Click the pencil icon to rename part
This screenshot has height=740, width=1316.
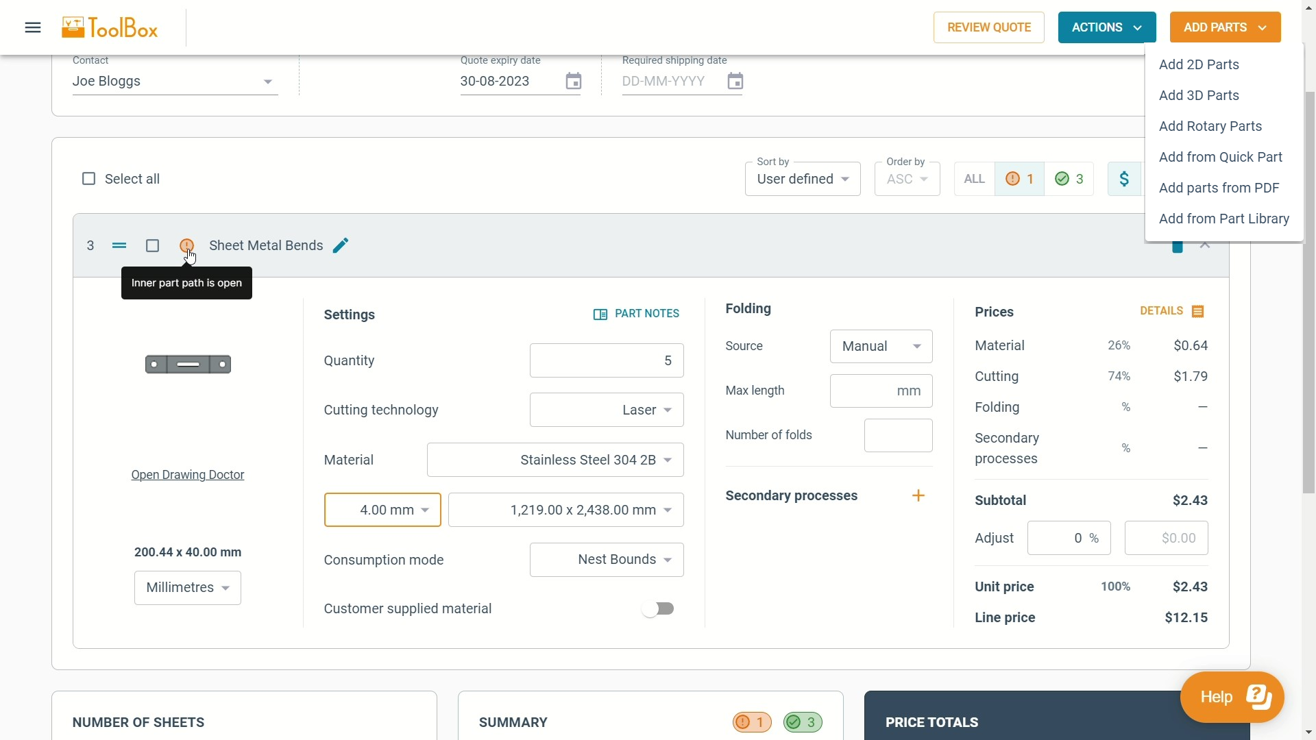pos(341,245)
